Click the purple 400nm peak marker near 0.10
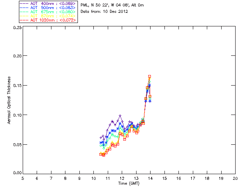 (120, 116)
